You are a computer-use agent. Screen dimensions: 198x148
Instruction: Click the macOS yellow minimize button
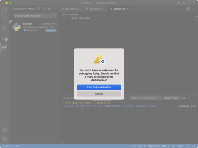click(x=6, y=3)
